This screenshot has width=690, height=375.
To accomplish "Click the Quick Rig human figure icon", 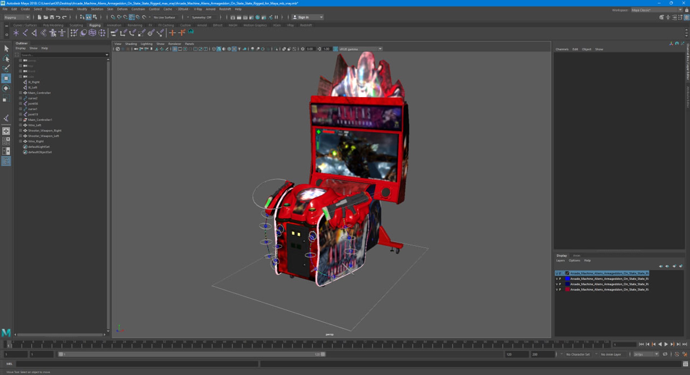I will click(53, 33).
